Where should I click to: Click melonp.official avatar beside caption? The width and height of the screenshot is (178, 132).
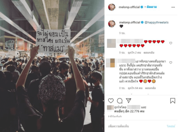[x=112, y=24]
